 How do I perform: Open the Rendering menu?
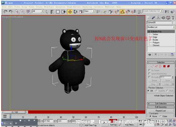point(87,7)
